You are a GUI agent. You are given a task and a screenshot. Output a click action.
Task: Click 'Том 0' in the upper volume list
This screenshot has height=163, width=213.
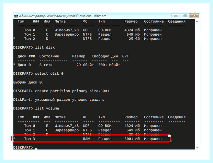(x=30, y=30)
